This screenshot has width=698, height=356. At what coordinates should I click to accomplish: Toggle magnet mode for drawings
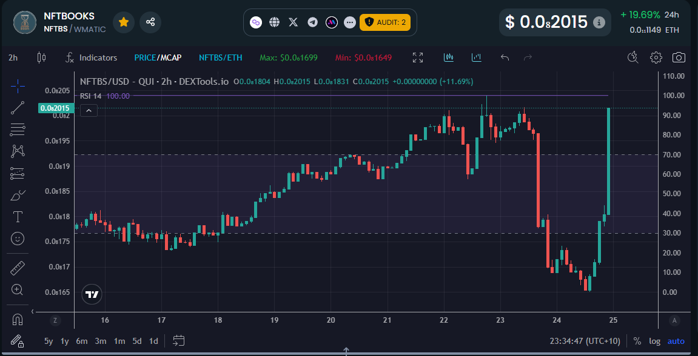click(18, 319)
